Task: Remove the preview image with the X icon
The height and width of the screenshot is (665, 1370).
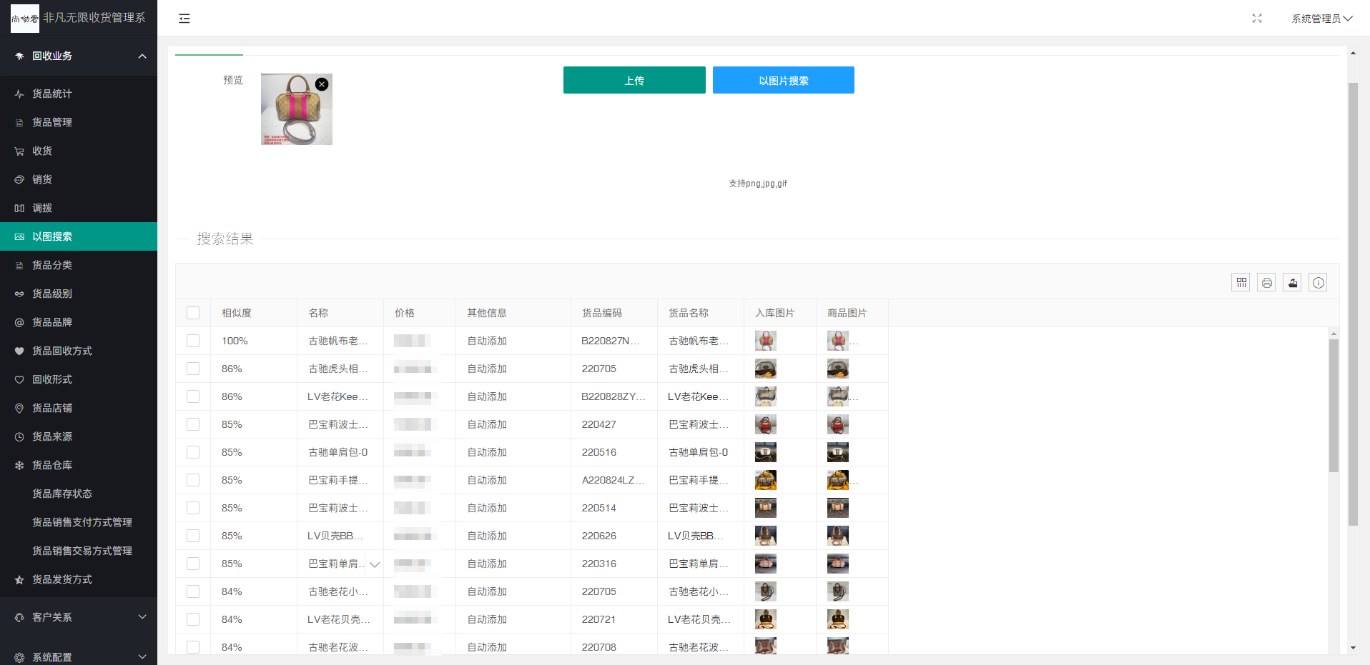Action: pos(322,84)
